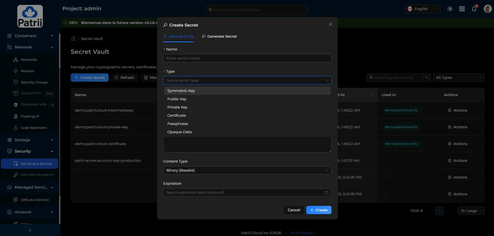Click the Select secret type combo box
494x236 pixels.
tap(247, 80)
